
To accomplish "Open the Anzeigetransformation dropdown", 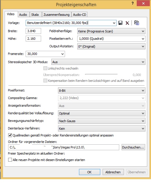I will [x=102, y=106].
